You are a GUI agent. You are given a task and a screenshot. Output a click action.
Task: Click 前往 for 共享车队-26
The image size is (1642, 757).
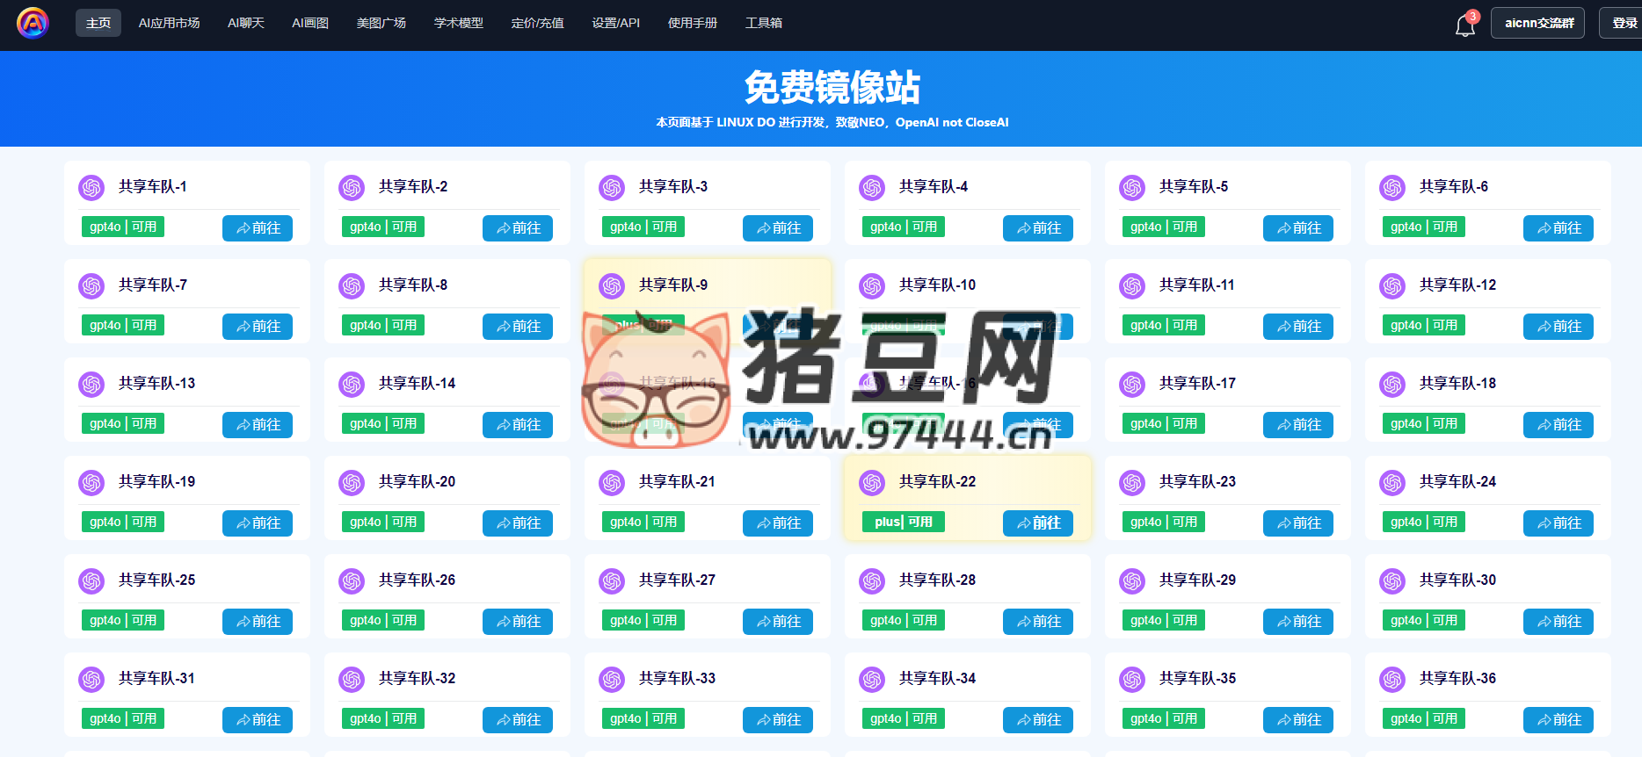[518, 622]
